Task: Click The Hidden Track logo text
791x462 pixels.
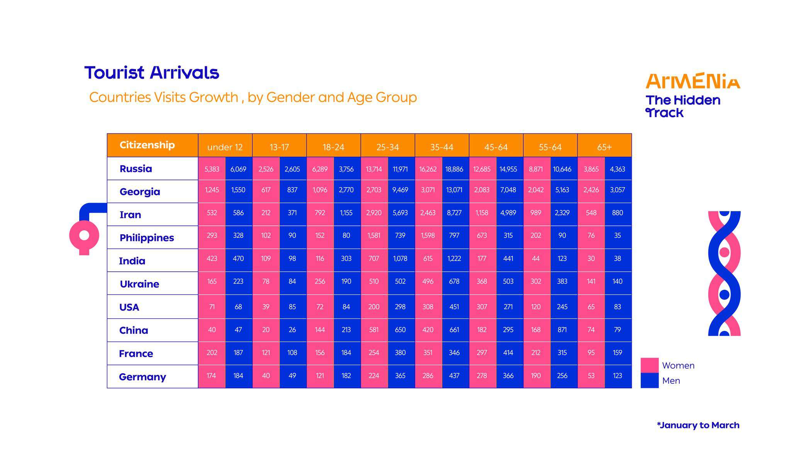Action: click(x=683, y=106)
